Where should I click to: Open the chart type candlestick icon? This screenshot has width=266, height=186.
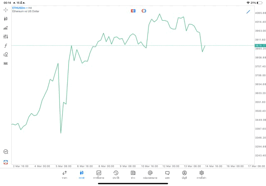point(6,19)
